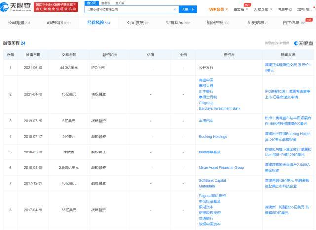Open news link about 融资55亿美元 估值
316x230 pixels.
tap(287, 210)
